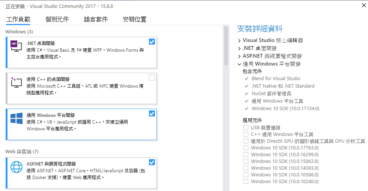Check Windows 10 SDK (10.0.14393.0)
This screenshot has width=368, height=191.
click(246, 168)
